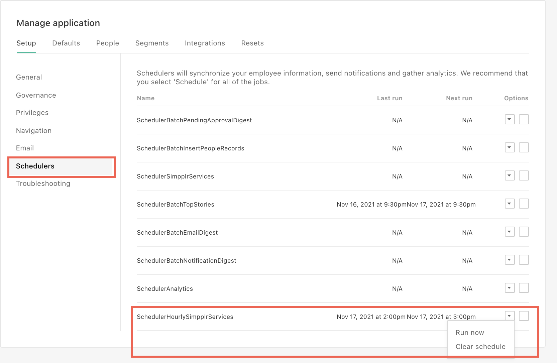Click the Name column header
This screenshot has width=557, height=363.
pyautogui.click(x=146, y=98)
